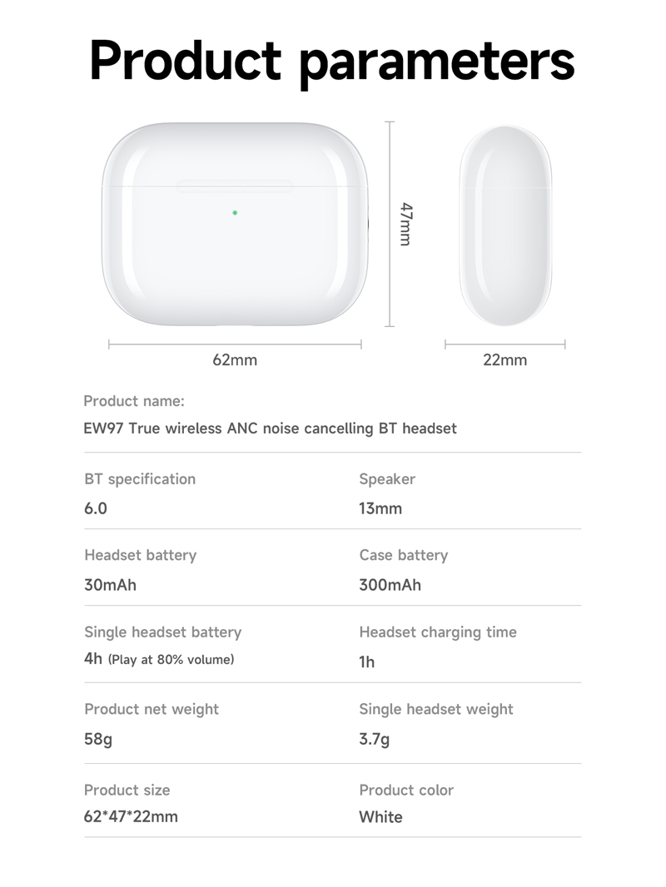The height and width of the screenshot is (887, 666).
Task: Click the "Product name:" label
Action: (x=133, y=401)
